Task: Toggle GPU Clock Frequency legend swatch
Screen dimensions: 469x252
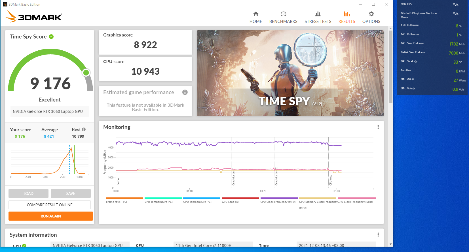Action: tap(357, 198)
